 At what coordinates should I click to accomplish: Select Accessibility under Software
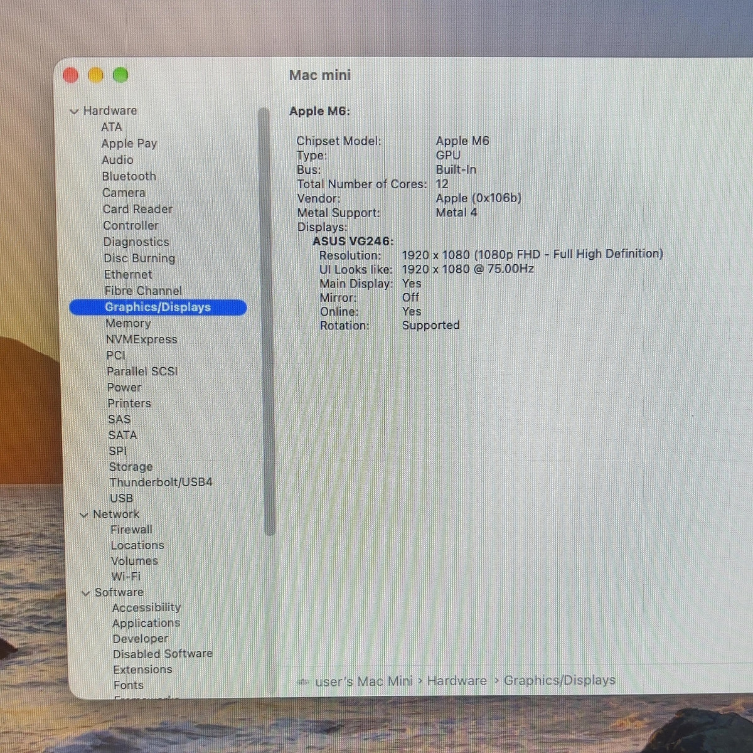click(146, 607)
